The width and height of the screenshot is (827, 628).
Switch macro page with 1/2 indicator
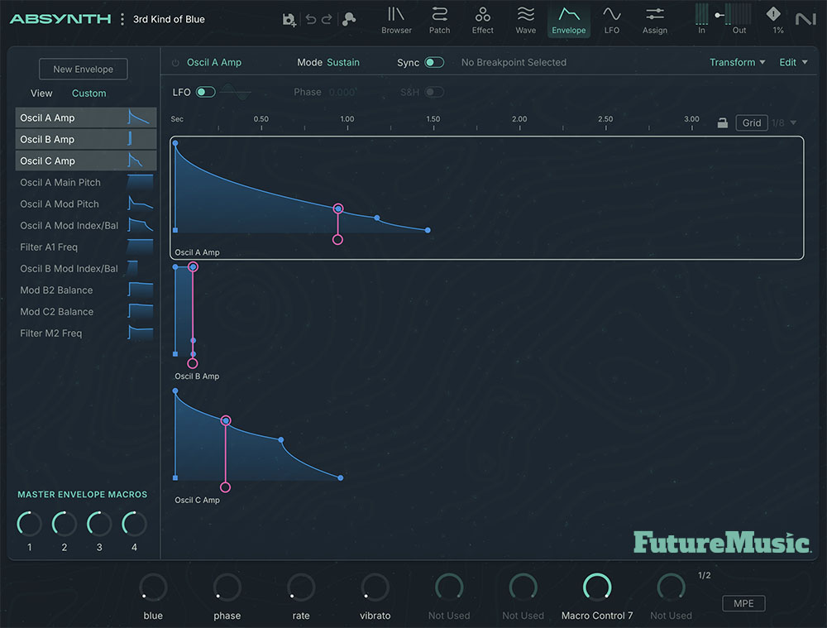(x=704, y=575)
